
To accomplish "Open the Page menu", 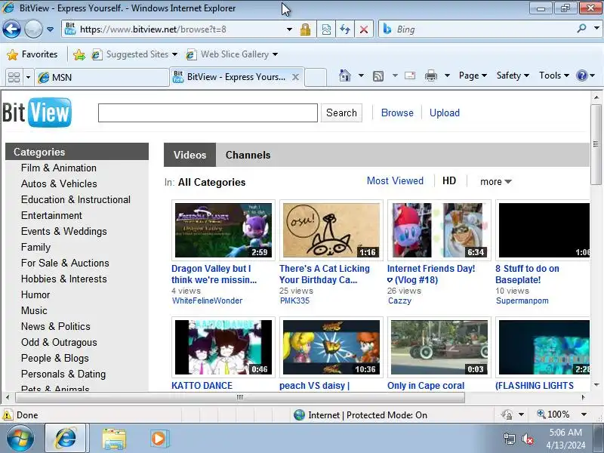I will 473,75.
